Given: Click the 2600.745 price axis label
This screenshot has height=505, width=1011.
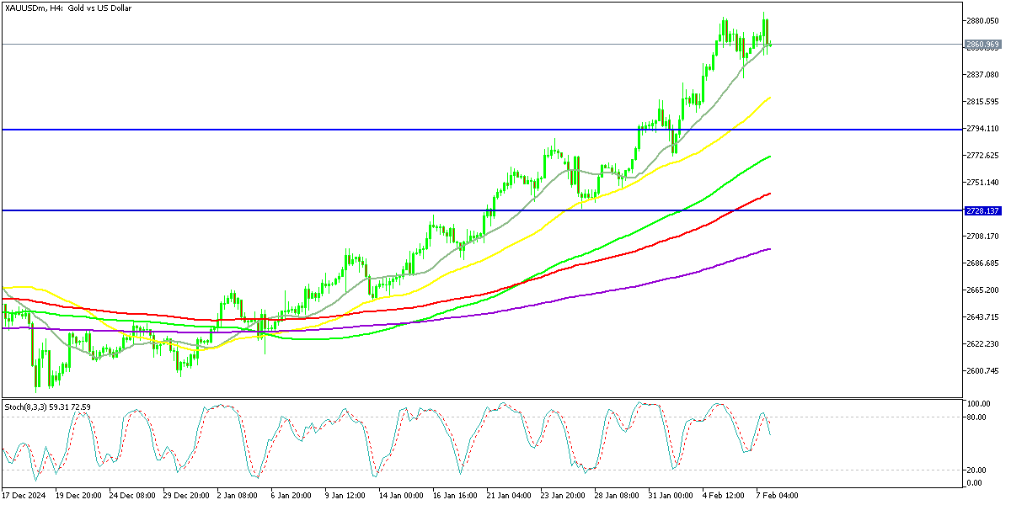Looking at the screenshot, I should (982, 370).
